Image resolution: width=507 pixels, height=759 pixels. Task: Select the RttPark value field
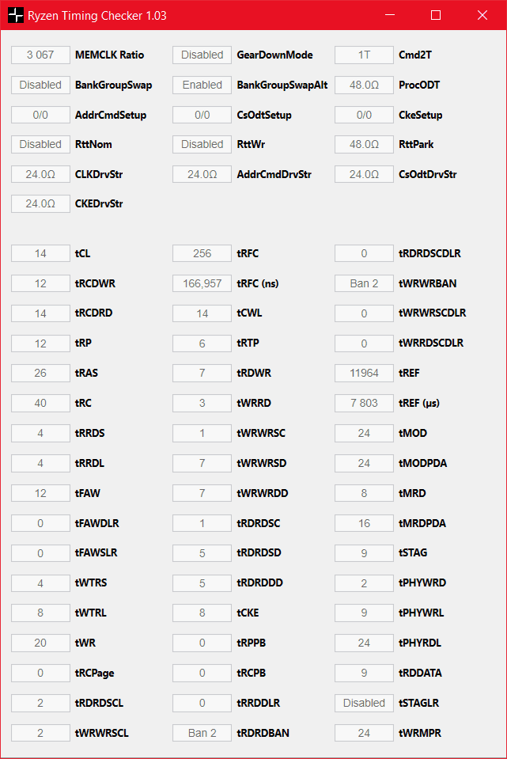[x=364, y=145]
